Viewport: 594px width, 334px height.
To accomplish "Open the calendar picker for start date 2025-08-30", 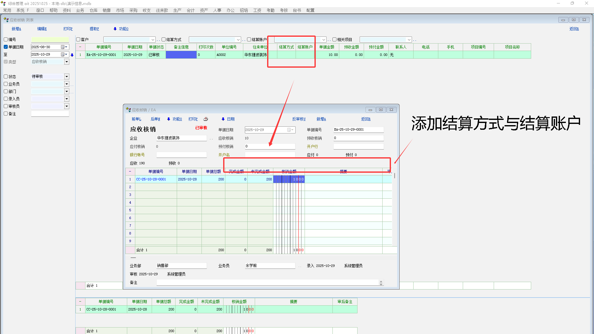I will [64, 47].
